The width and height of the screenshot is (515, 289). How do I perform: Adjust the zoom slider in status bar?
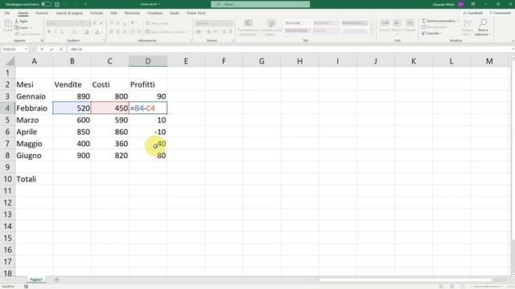(488, 287)
